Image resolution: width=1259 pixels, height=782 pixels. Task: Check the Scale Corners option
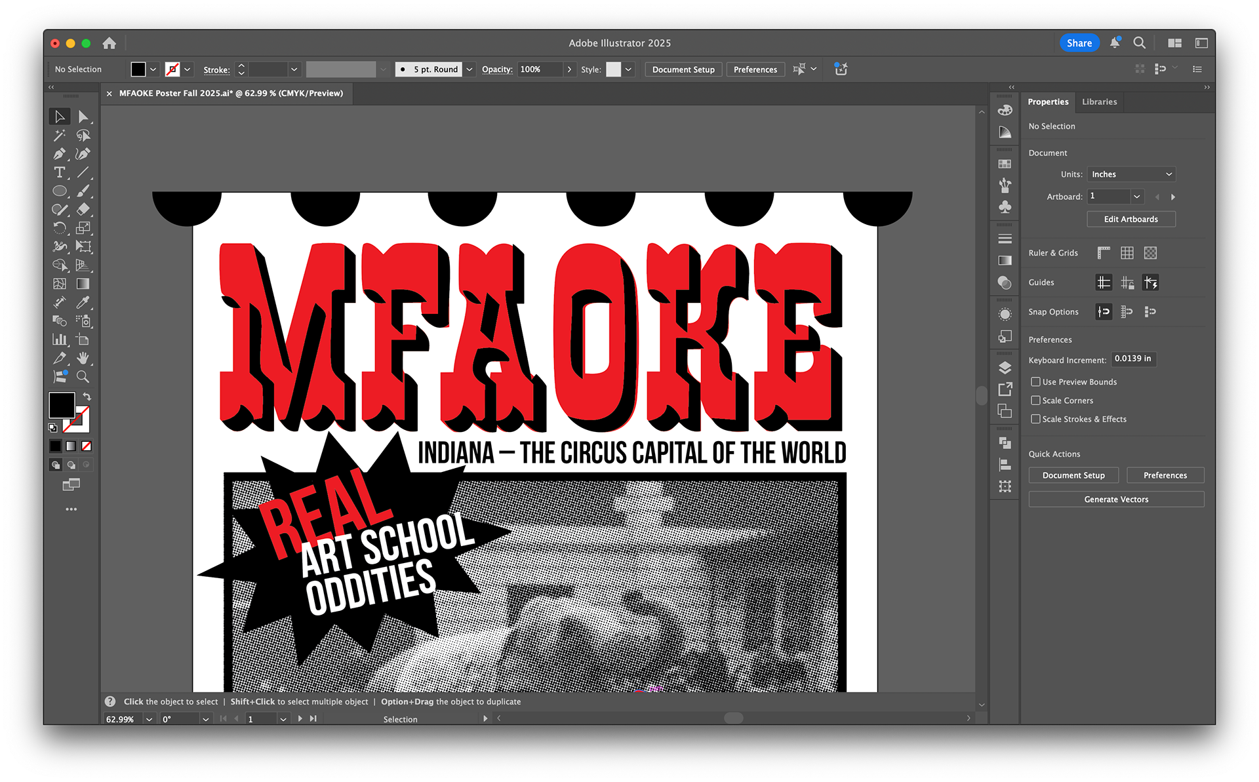1037,401
